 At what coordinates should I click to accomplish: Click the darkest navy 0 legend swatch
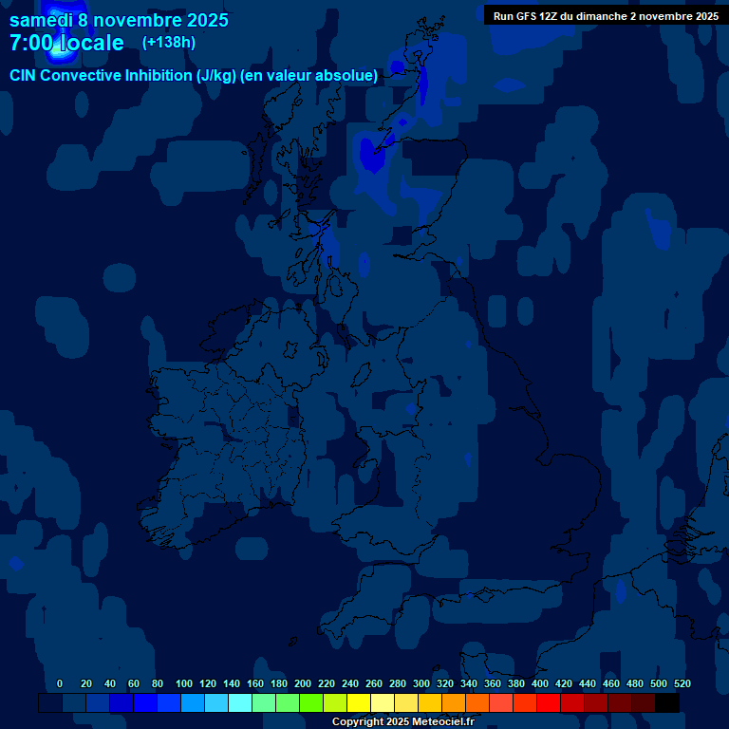[50, 702]
